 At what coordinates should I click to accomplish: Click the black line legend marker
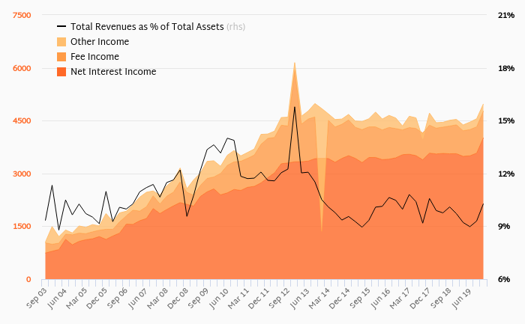pyautogui.click(x=61, y=27)
